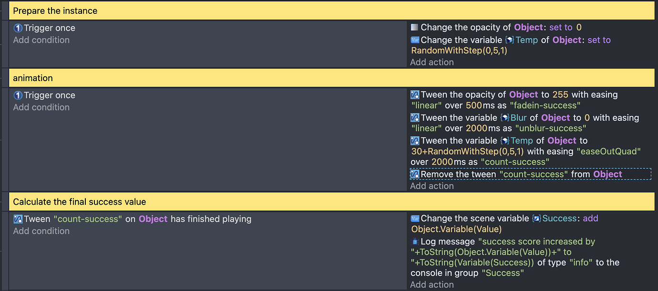The width and height of the screenshot is (658, 291).
Task: Click the Var icon of Temp variable action
Action: point(414,40)
